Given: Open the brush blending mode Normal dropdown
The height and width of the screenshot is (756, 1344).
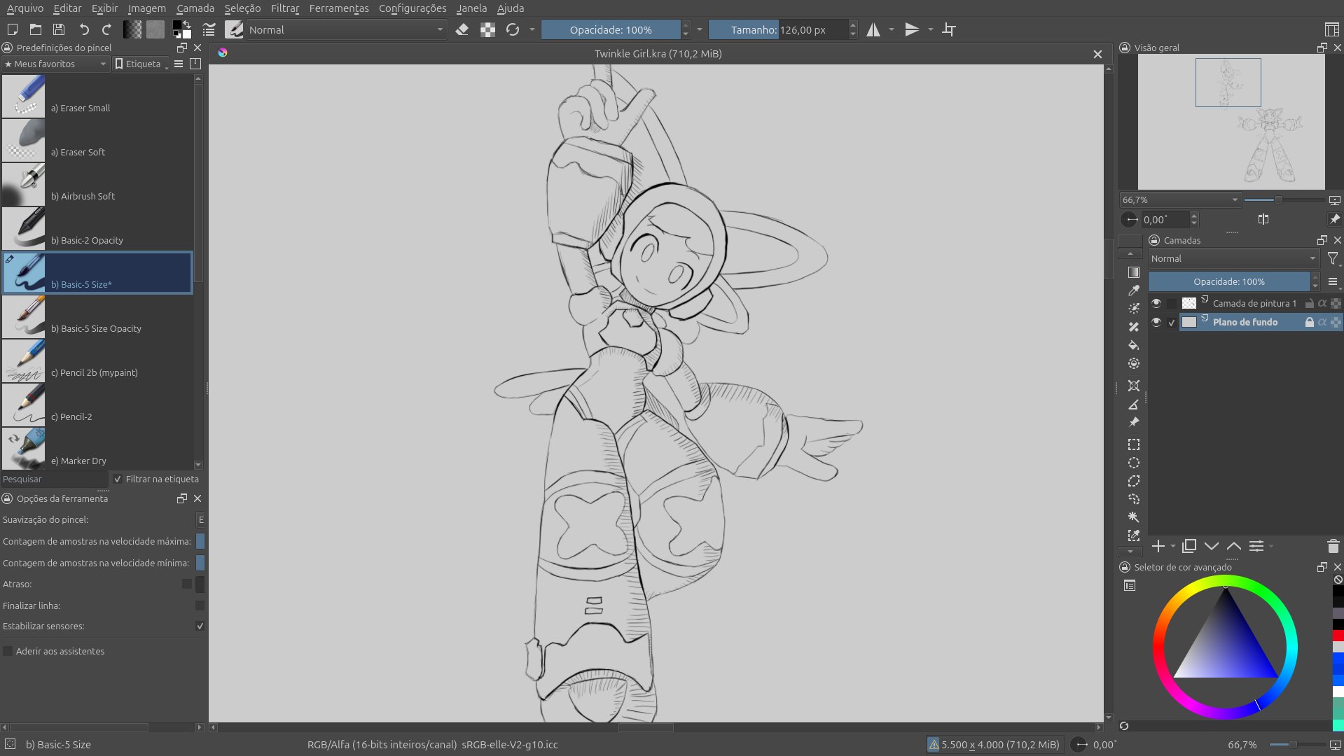Looking at the screenshot, I should pyautogui.click(x=346, y=29).
